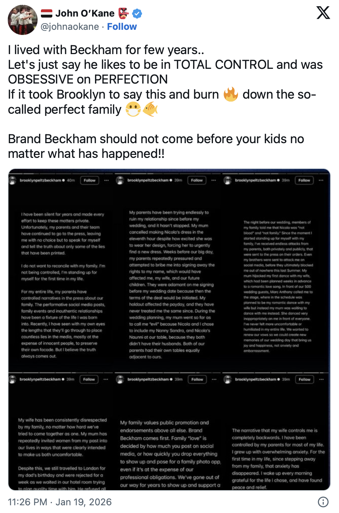Click John O'Kane display name

pyautogui.click(x=85, y=14)
